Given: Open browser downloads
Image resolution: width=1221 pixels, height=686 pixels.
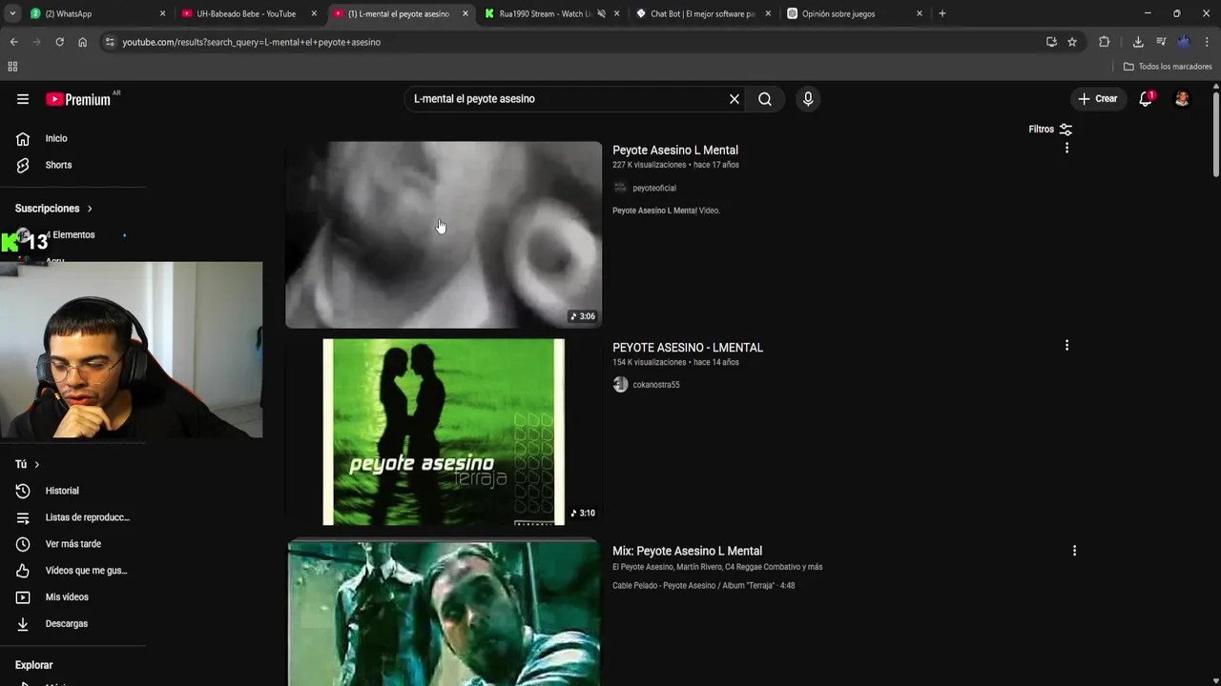Looking at the screenshot, I should 1138,42.
